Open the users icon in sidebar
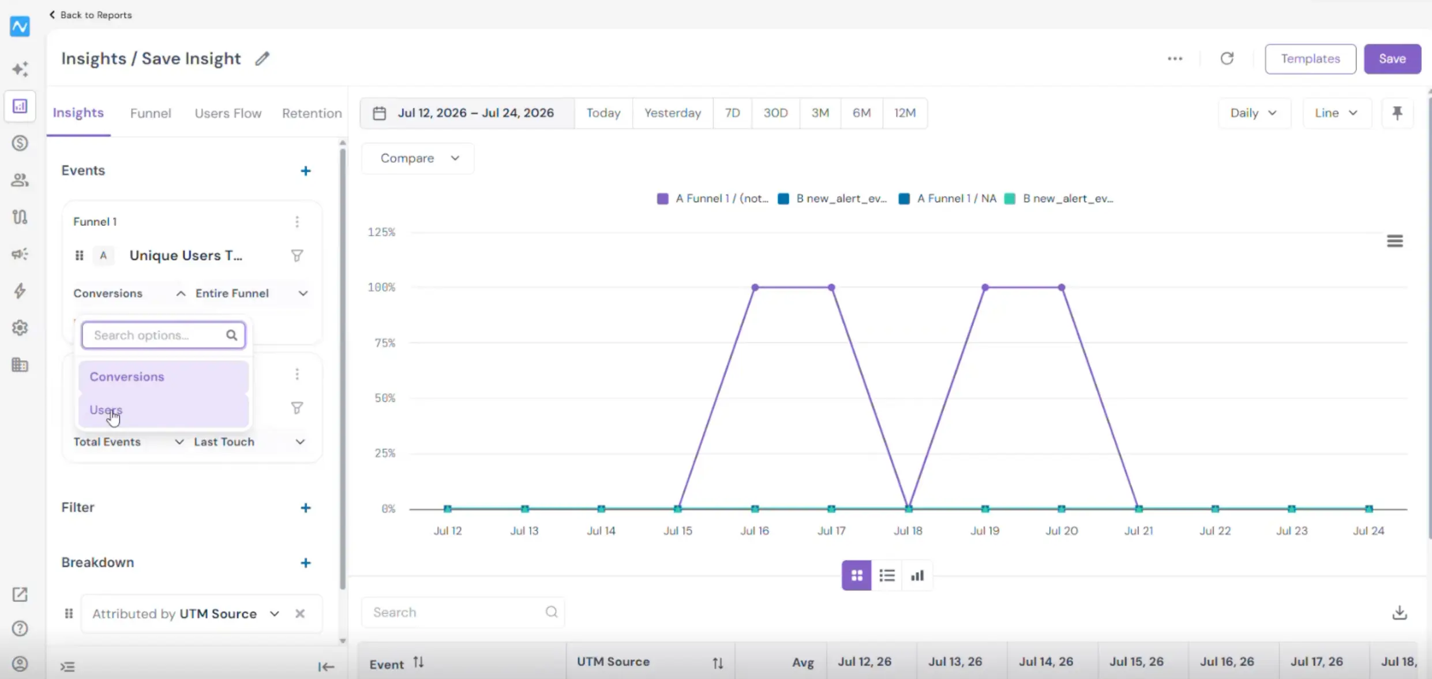Viewport: 1432px width, 679px height. click(20, 180)
